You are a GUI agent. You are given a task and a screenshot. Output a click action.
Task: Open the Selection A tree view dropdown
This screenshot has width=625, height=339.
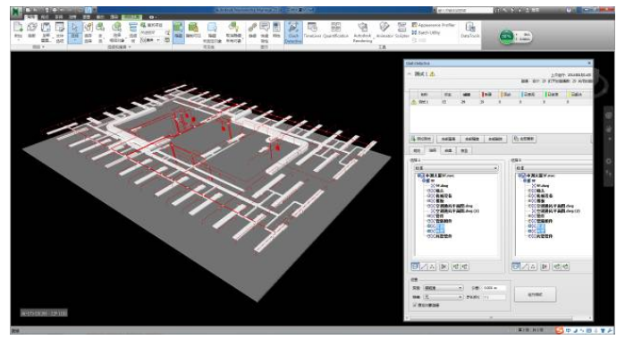(x=456, y=168)
